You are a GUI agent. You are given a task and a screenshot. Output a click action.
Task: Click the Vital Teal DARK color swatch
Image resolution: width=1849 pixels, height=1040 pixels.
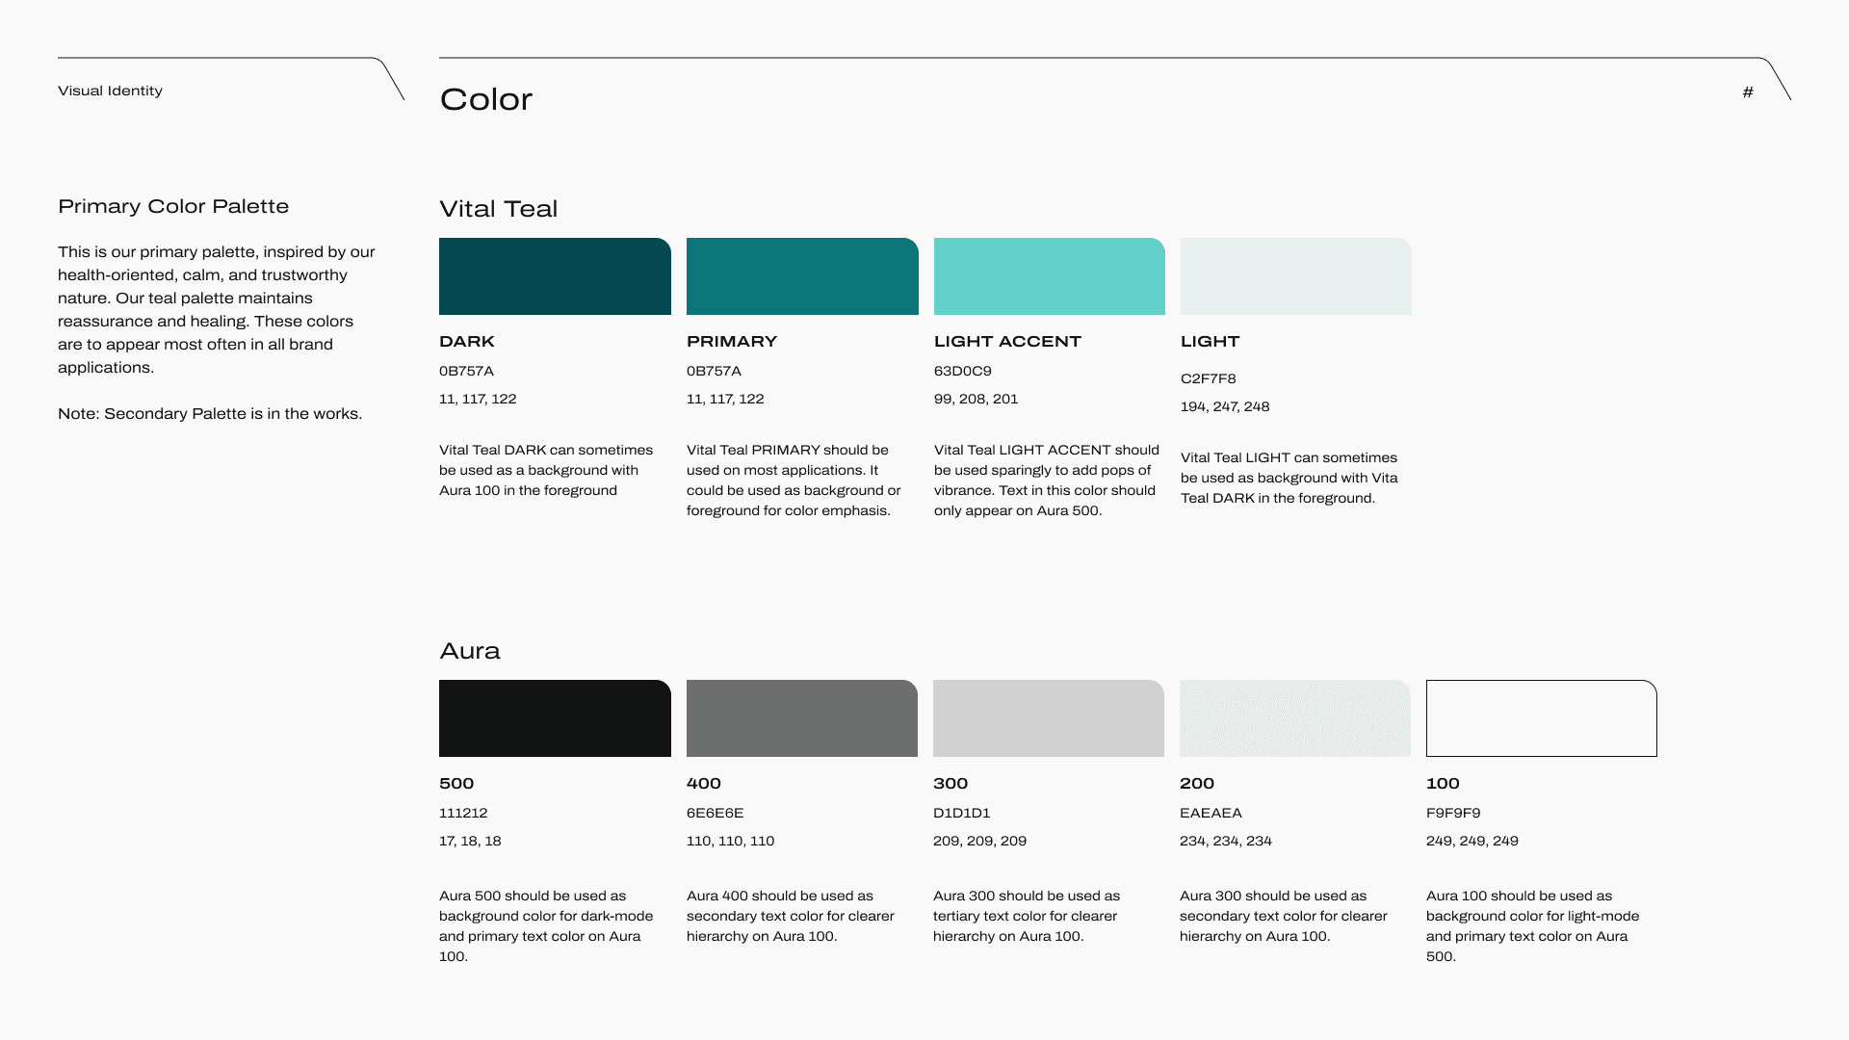click(555, 276)
